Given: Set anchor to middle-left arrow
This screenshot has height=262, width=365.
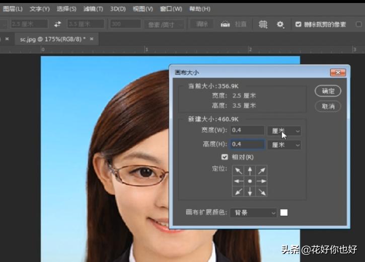Looking at the screenshot, I should pyautogui.click(x=238, y=181).
